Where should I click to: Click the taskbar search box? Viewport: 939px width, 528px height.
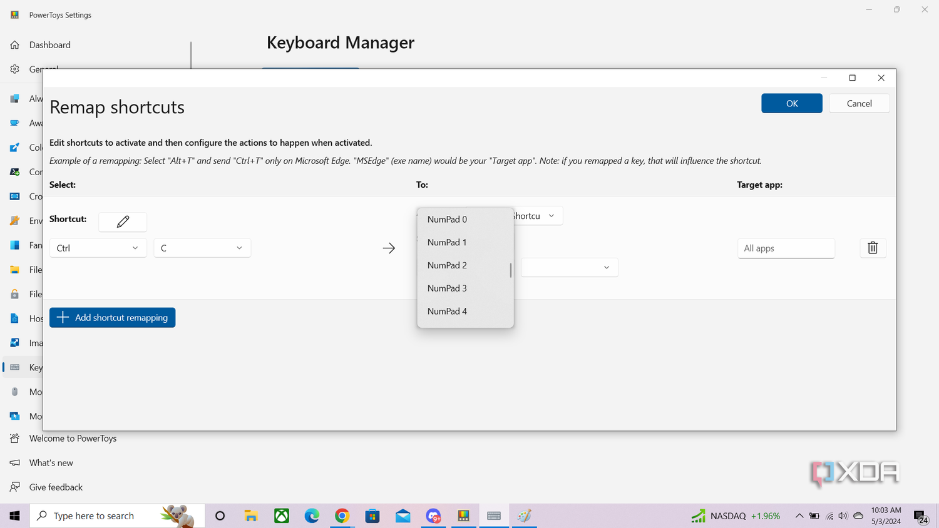(117, 515)
